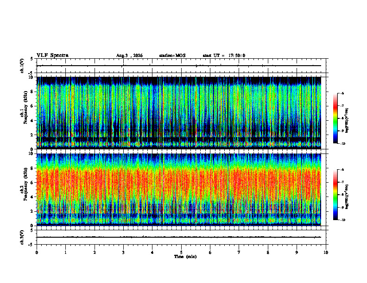Click the "station=MOS" header label
Image resolution: width=367 pixels, height=283 pixels.
pos(172,55)
